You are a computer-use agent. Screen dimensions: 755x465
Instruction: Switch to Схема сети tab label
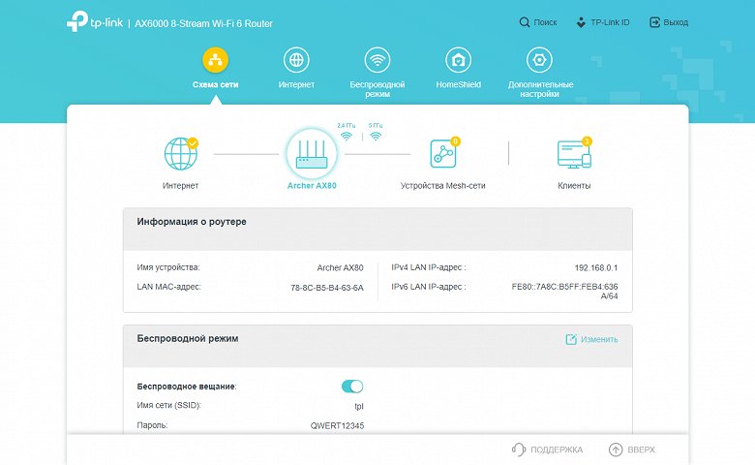[215, 85]
